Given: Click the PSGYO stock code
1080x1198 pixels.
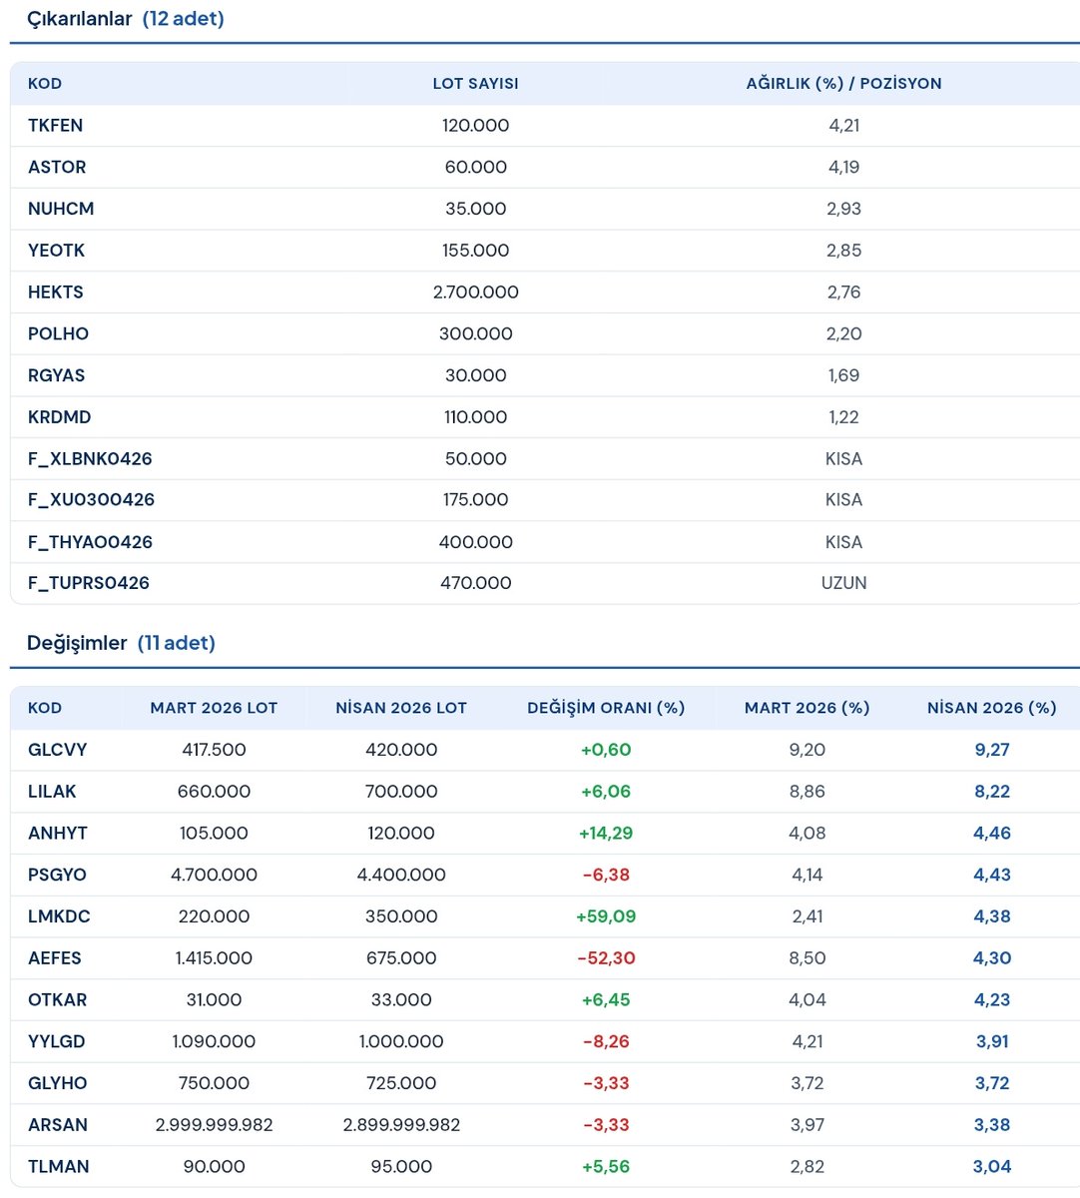Looking at the screenshot, I should pyautogui.click(x=57, y=875).
